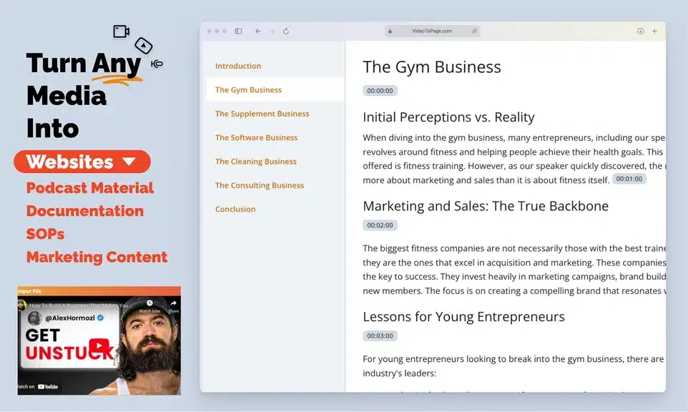Click the lock icon in the address bar

click(390, 31)
